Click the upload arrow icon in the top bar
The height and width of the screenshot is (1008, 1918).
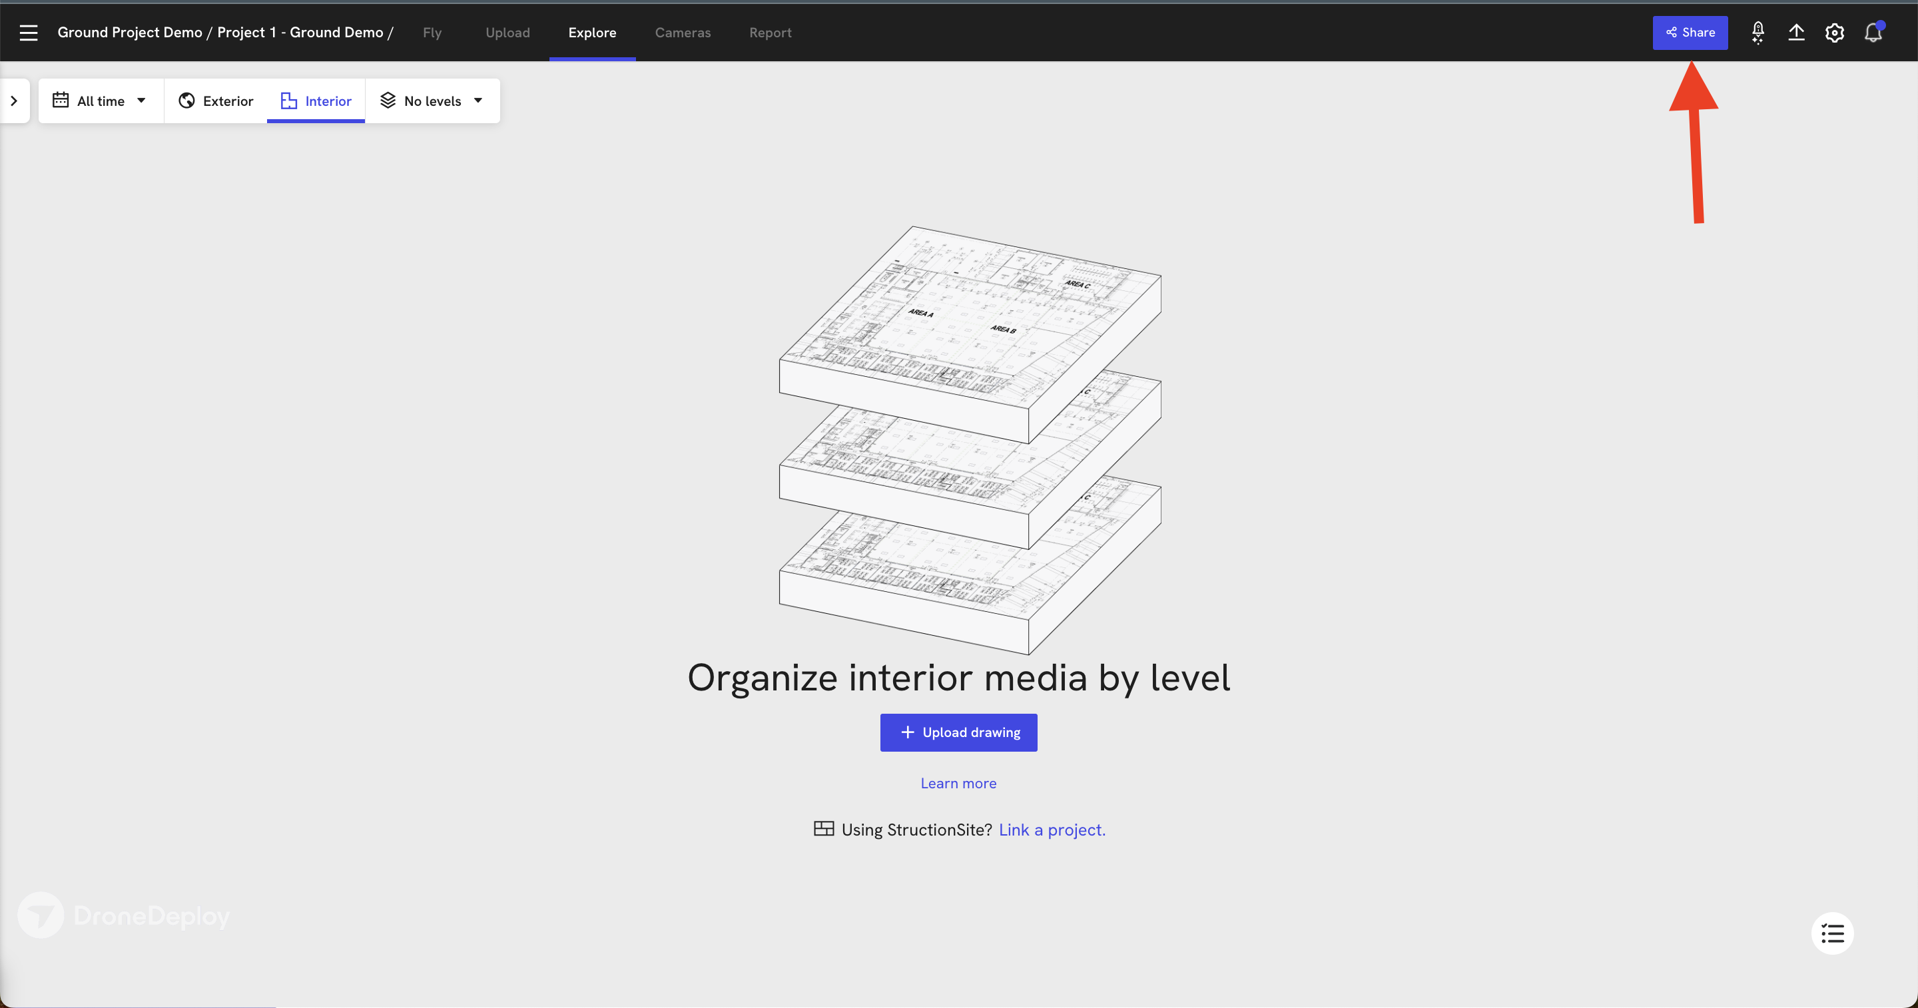coord(1797,32)
